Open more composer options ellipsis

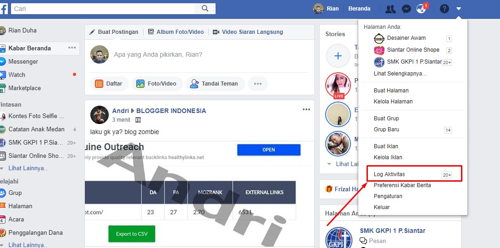[258, 84]
